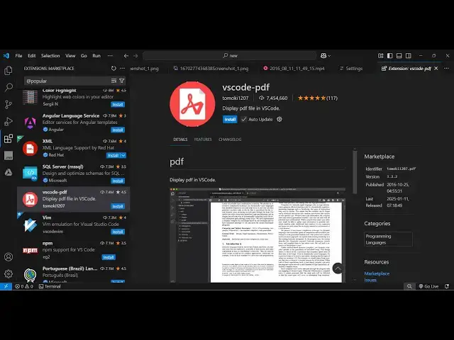Open the View menu
Viewport: 454px width, 340px height.
coord(70,55)
